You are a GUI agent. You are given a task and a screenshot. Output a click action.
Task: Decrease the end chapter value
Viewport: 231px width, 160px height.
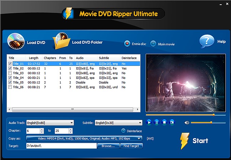point(71,132)
